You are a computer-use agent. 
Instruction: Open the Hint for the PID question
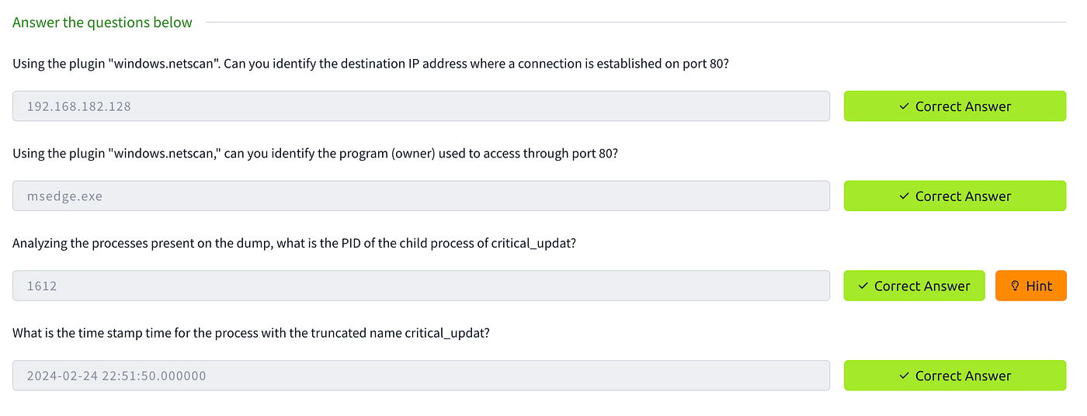tap(1031, 286)
